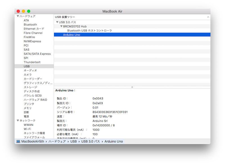Click ハードウェア in the path bar
This screenshot has height=165, width=225.
pyautogui.click(x=57, y=141)
